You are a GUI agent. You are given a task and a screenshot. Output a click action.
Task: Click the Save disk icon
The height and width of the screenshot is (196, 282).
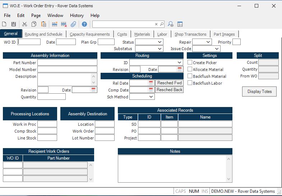pyautogui.click(x=14, y=24)
